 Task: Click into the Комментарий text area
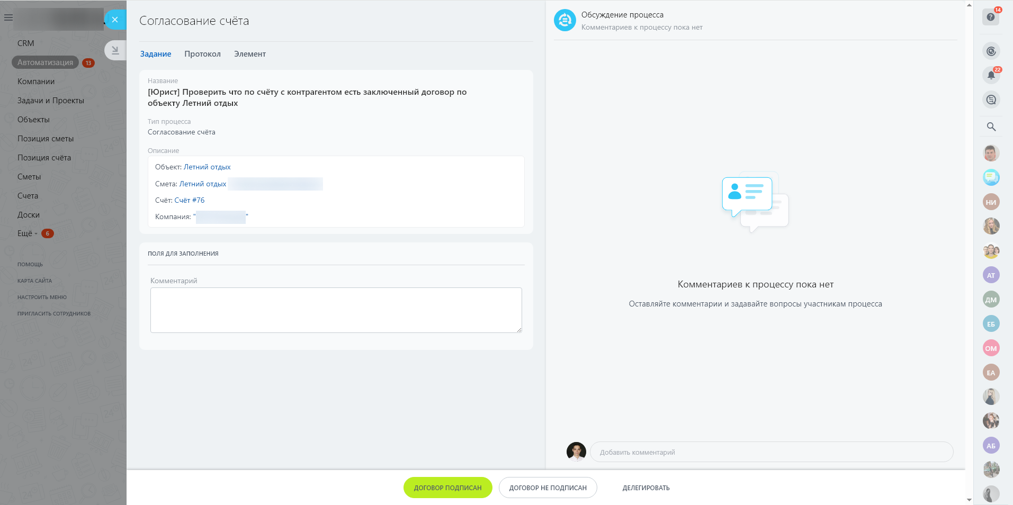click(x=336, y=310)
